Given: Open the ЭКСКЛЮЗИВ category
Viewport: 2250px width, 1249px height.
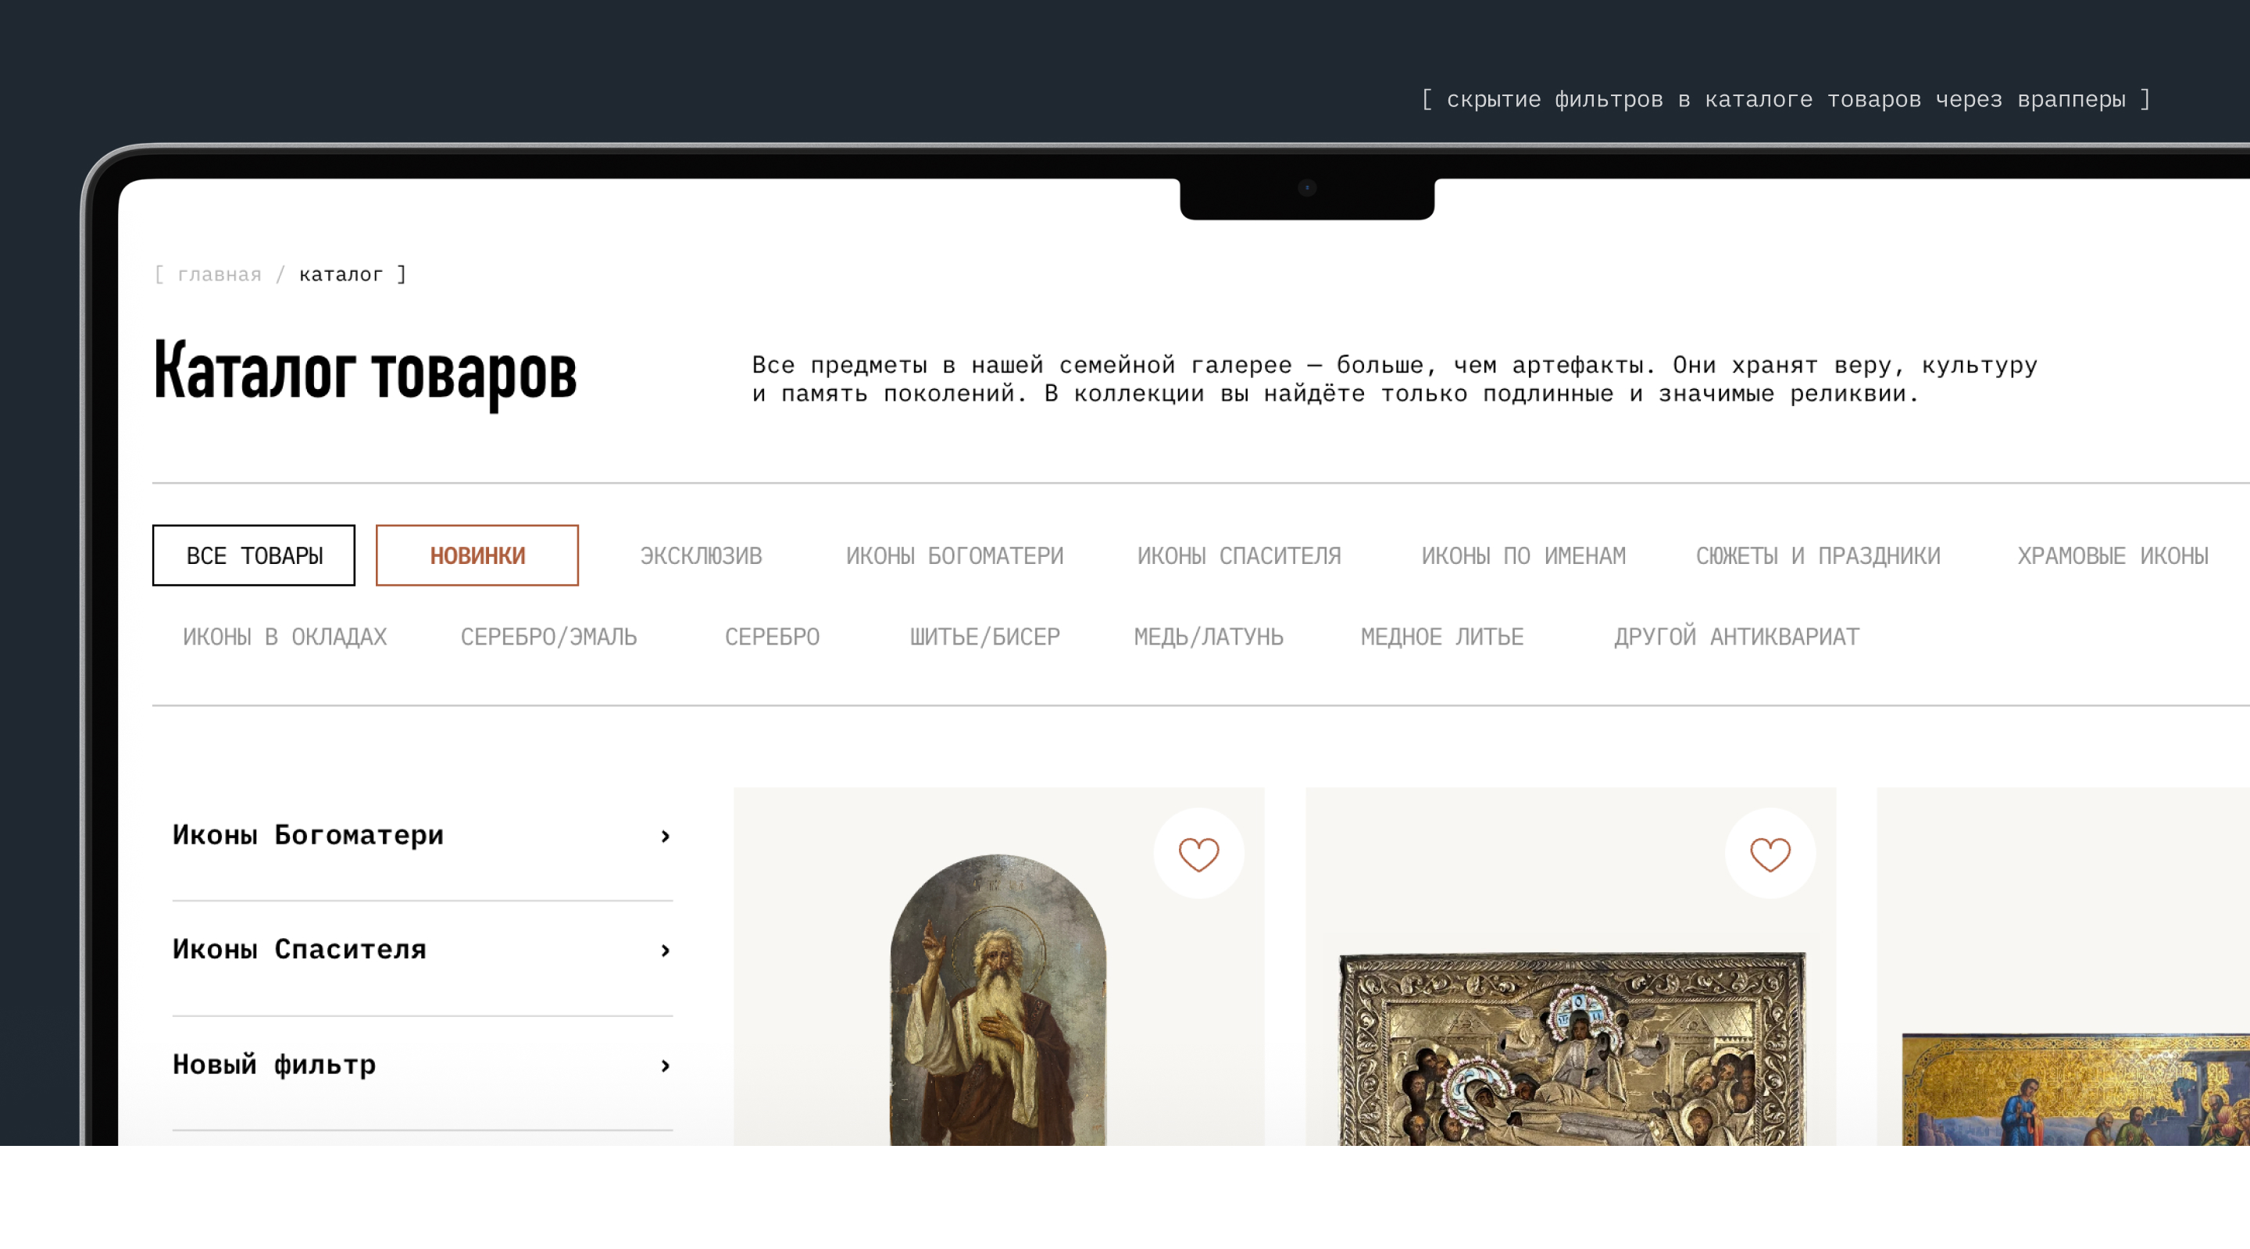Looking at the screenshot, I should click(701, 555).
